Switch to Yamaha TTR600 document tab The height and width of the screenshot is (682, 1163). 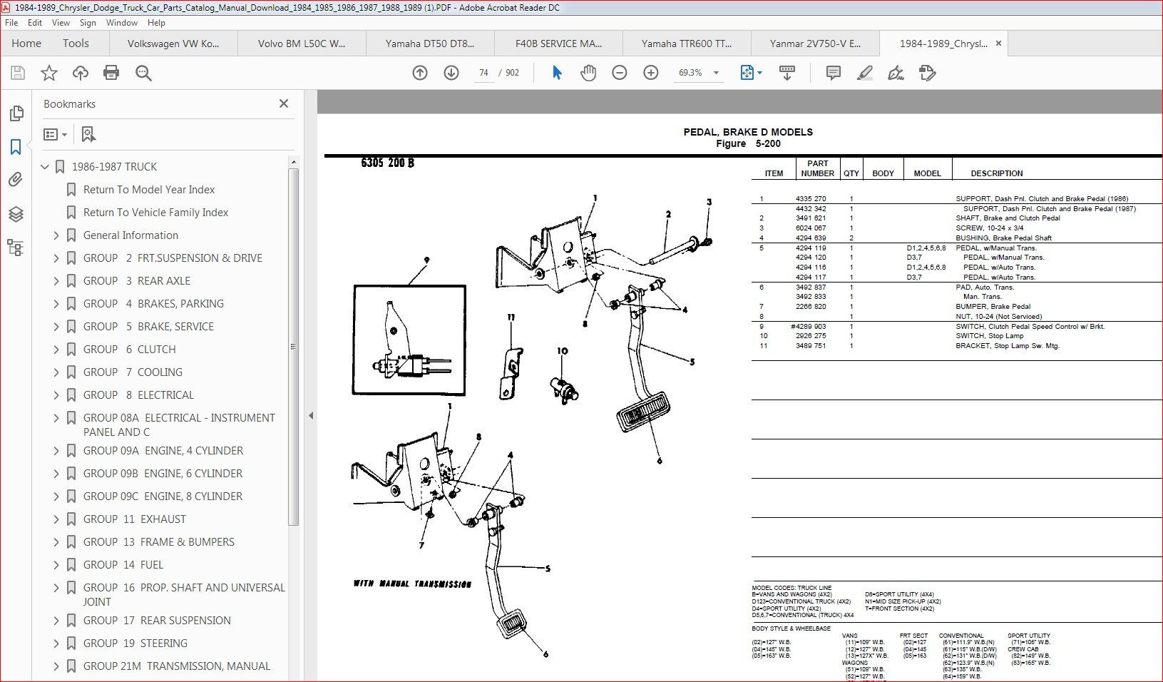pyautogui.click(x=687, y=44)
